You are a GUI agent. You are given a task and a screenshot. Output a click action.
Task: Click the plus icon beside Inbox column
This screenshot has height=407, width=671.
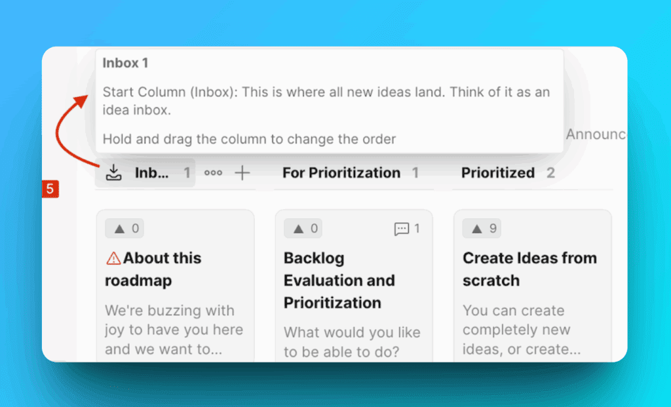tap(242, 173)
